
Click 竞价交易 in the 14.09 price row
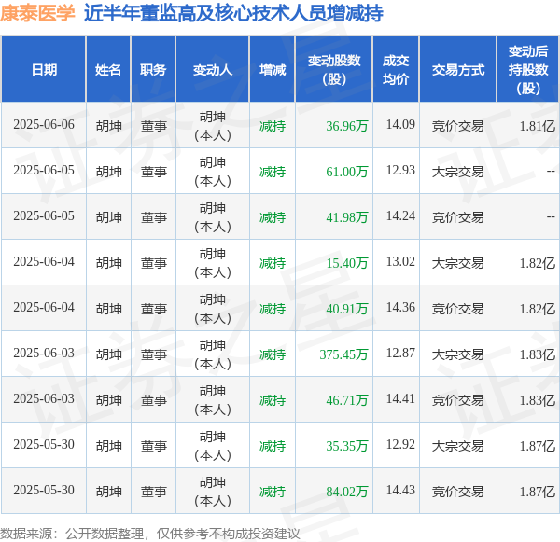tap(458, 126)
